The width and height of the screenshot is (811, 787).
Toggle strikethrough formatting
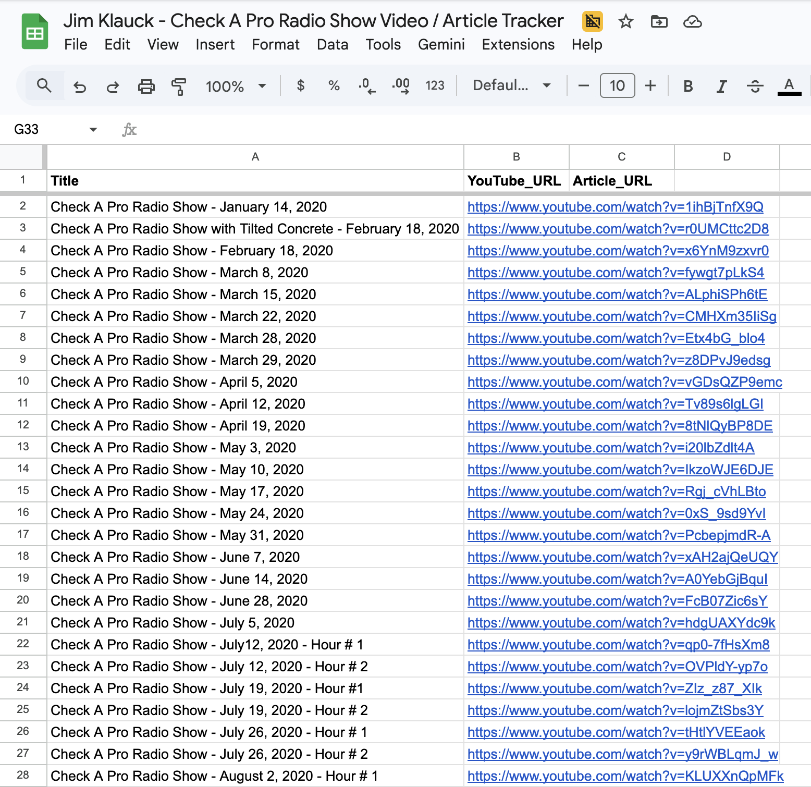point(754,86)
